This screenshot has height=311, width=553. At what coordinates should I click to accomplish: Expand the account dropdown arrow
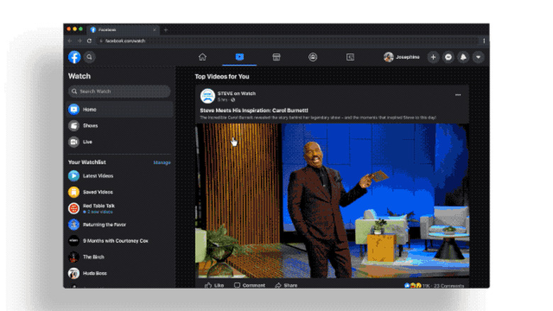pyautogui.click(x=479, y=57)
